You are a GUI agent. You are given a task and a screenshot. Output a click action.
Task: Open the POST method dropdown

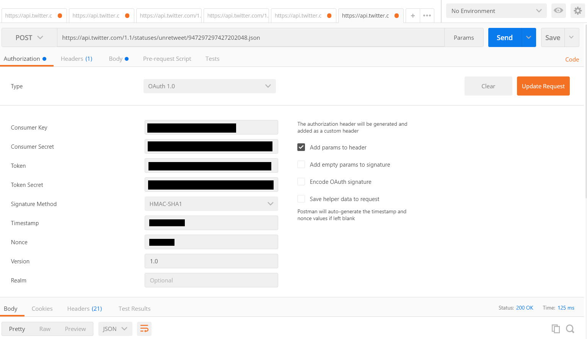click(x=29, y=37)
